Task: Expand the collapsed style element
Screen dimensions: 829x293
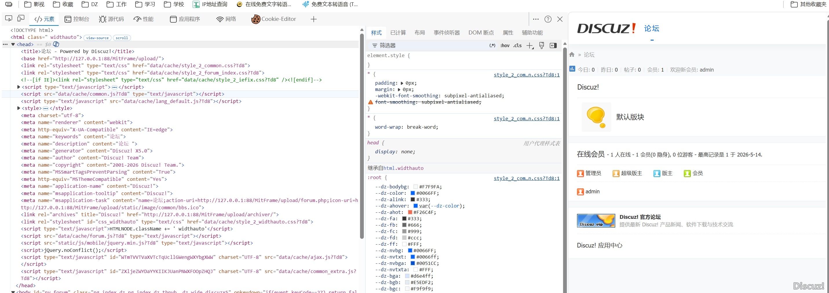Action: [19, 108]
